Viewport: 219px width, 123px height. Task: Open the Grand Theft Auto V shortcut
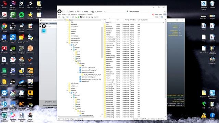[x=22, y=50]
